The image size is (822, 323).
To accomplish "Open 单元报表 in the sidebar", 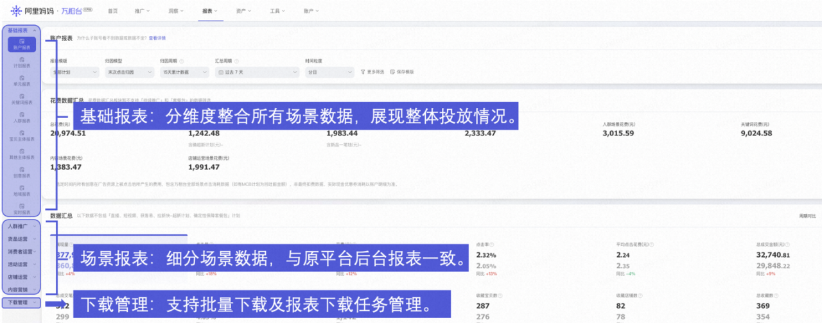I will (x=22, y=81).
